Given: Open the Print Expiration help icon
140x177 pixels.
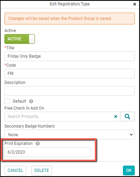Looking at the screenshot, I should point(38,143).
